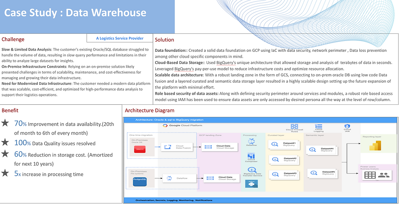Click the Dataflow icon beside the PostgreSQL source

[x=169, y=179]
